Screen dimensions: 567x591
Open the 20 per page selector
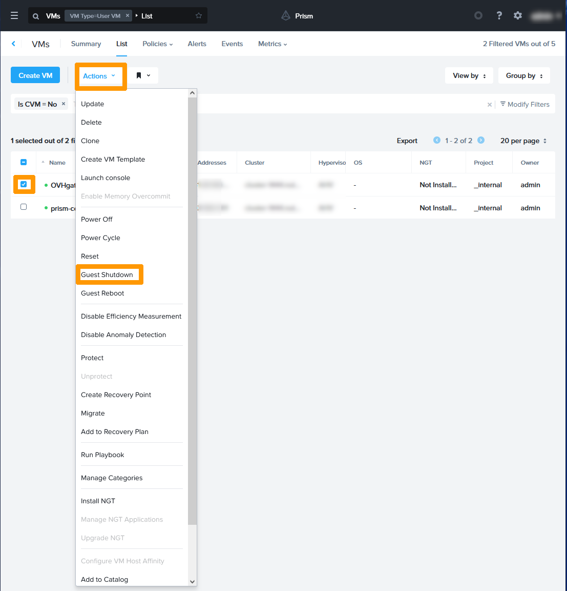[x=523, y=141]
